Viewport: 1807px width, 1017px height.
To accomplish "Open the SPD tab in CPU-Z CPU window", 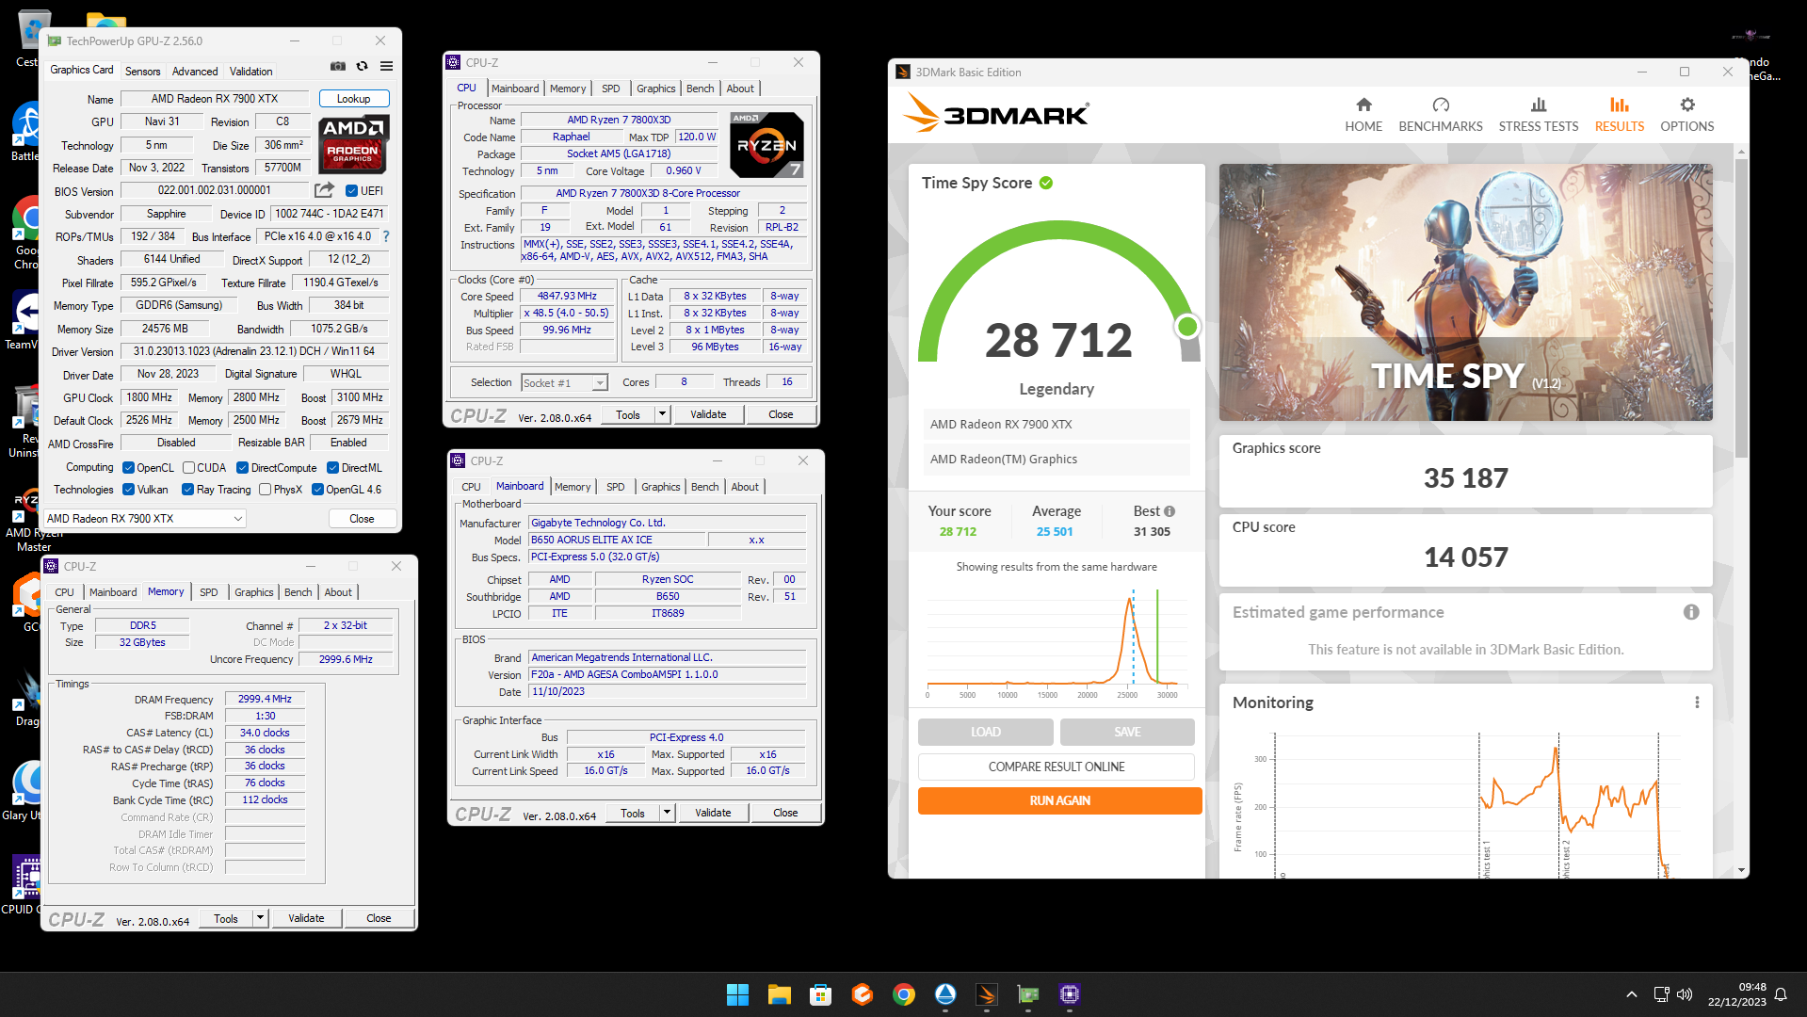I will 611,89.
